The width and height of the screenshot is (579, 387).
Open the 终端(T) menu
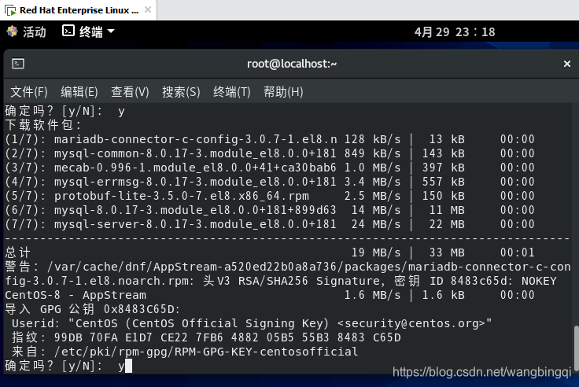(x=231, y=91)
